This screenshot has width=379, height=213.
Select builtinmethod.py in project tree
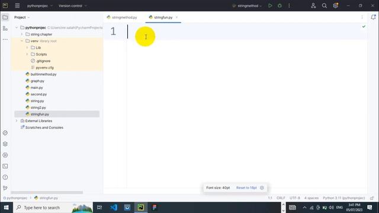[x=43, y=75]
